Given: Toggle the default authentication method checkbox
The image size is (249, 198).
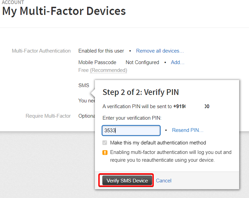Looking at the screenshot, I should (x=105, y=143).
